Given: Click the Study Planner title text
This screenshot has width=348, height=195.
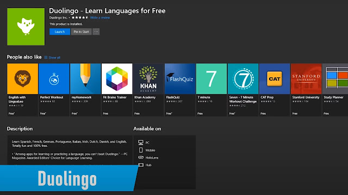Looking at the screenshot, I should click(x=333, y=97).
